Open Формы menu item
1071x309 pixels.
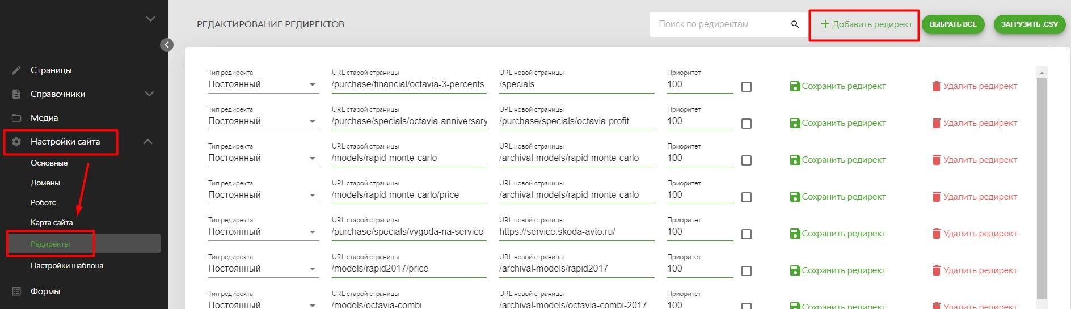[x=45, y=291]
